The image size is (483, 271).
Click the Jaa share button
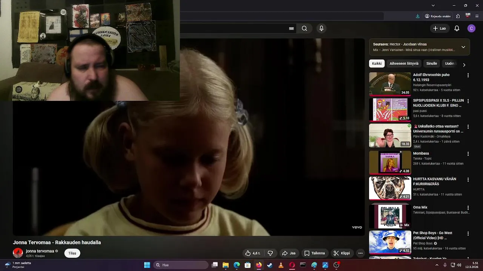pos(289,253)
